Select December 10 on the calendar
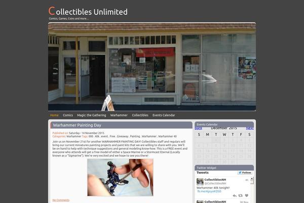 pyautogui.click(x=233, y=145)
